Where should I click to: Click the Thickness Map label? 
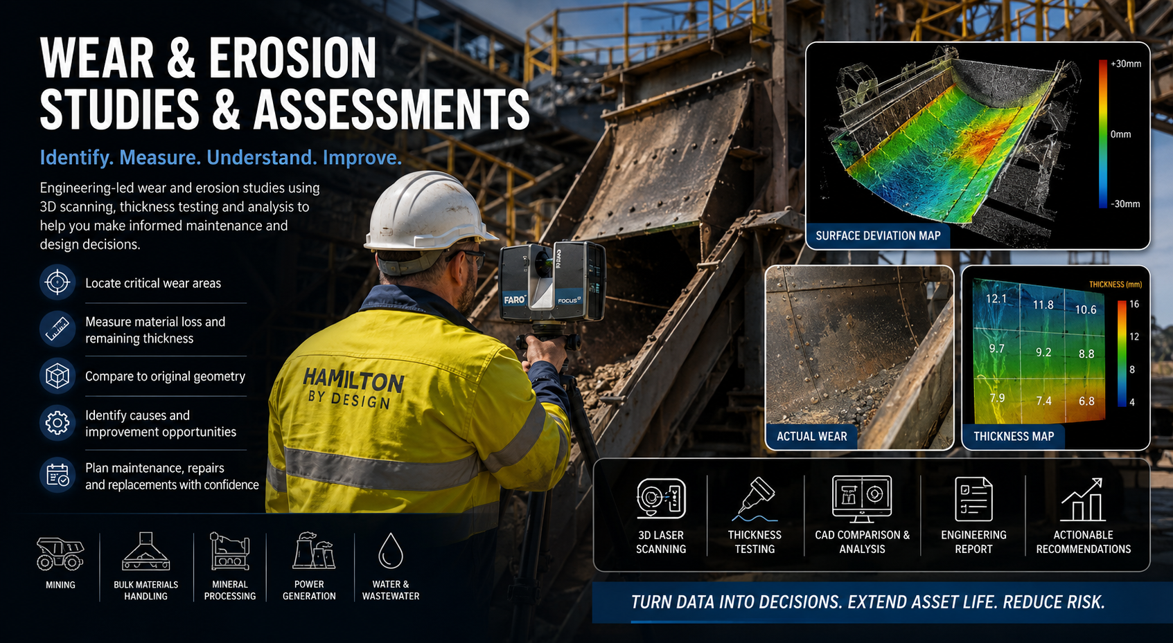(1014, 436)
